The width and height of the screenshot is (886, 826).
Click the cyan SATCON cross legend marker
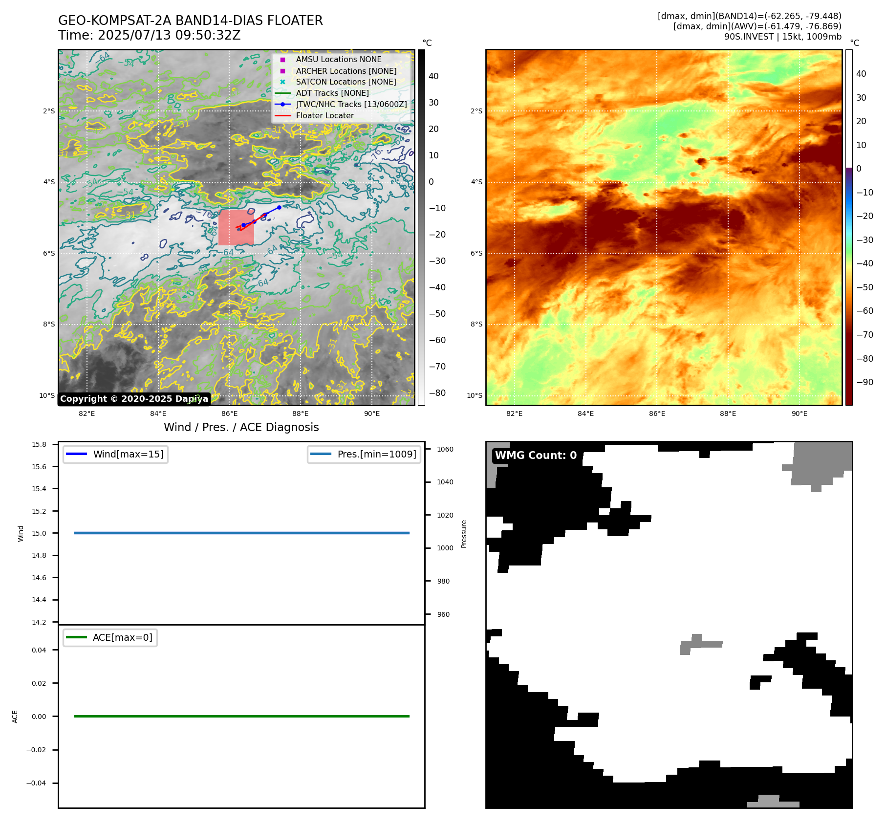tap(282, 82)
